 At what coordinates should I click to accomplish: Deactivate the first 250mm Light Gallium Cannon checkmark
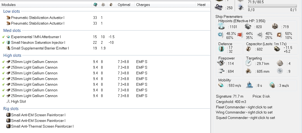pyautogui.click(x=3, y=62)
